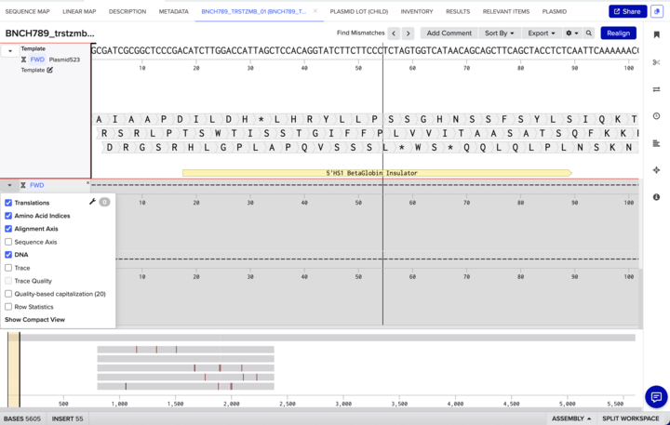Click BASES 5605 in status bar
This screenshot has width=670, height=425.
pyautogui.click(x=22, y=418)
